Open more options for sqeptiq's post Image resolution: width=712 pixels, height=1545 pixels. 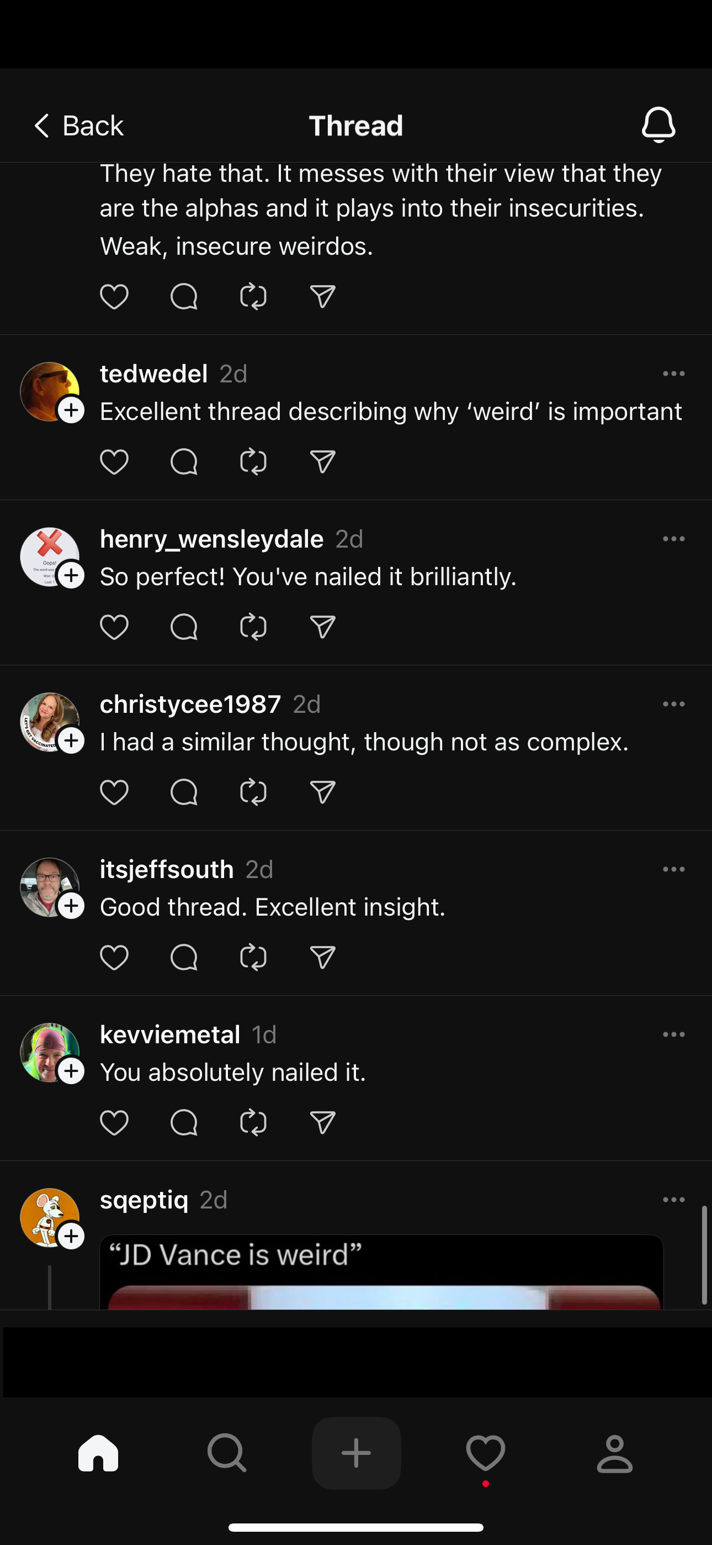pyautogui.click(x=673, y=1200)
